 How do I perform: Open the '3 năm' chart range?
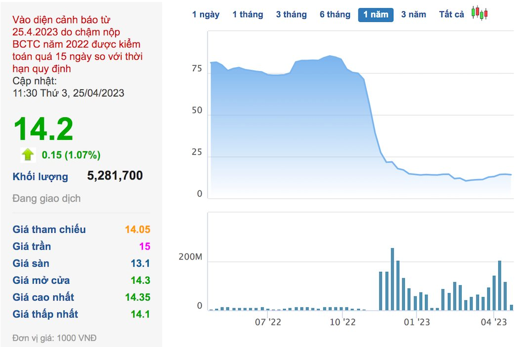pyautogui.click(x=414, y=14)
